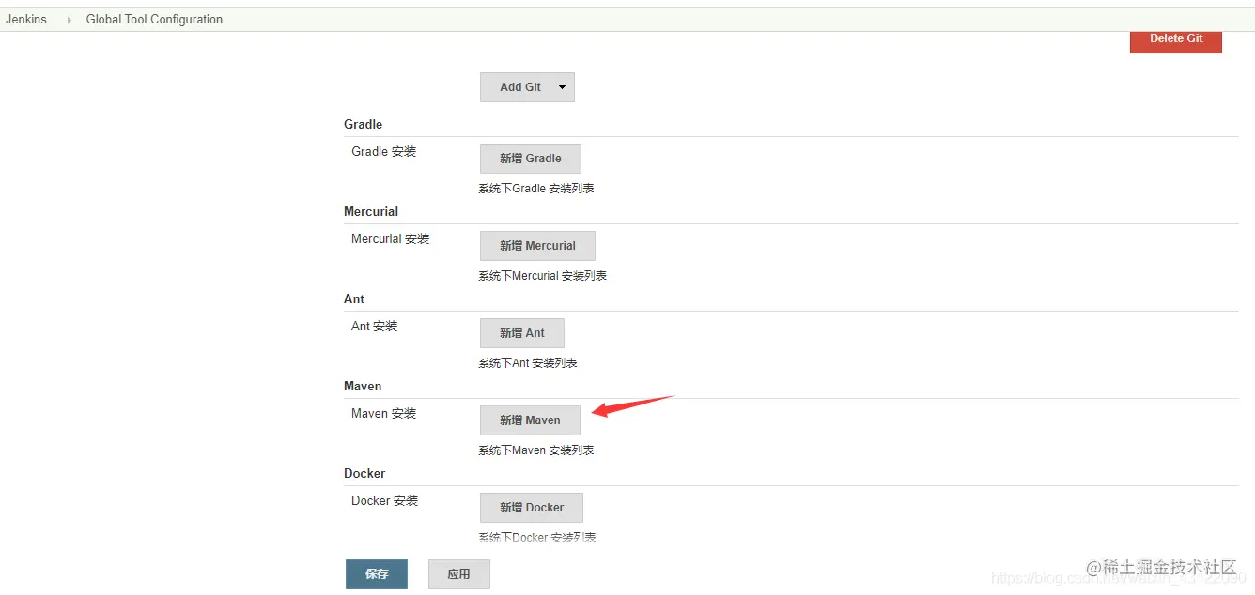
Task: Save configuration with 保存 button
Action: [377, 574]
